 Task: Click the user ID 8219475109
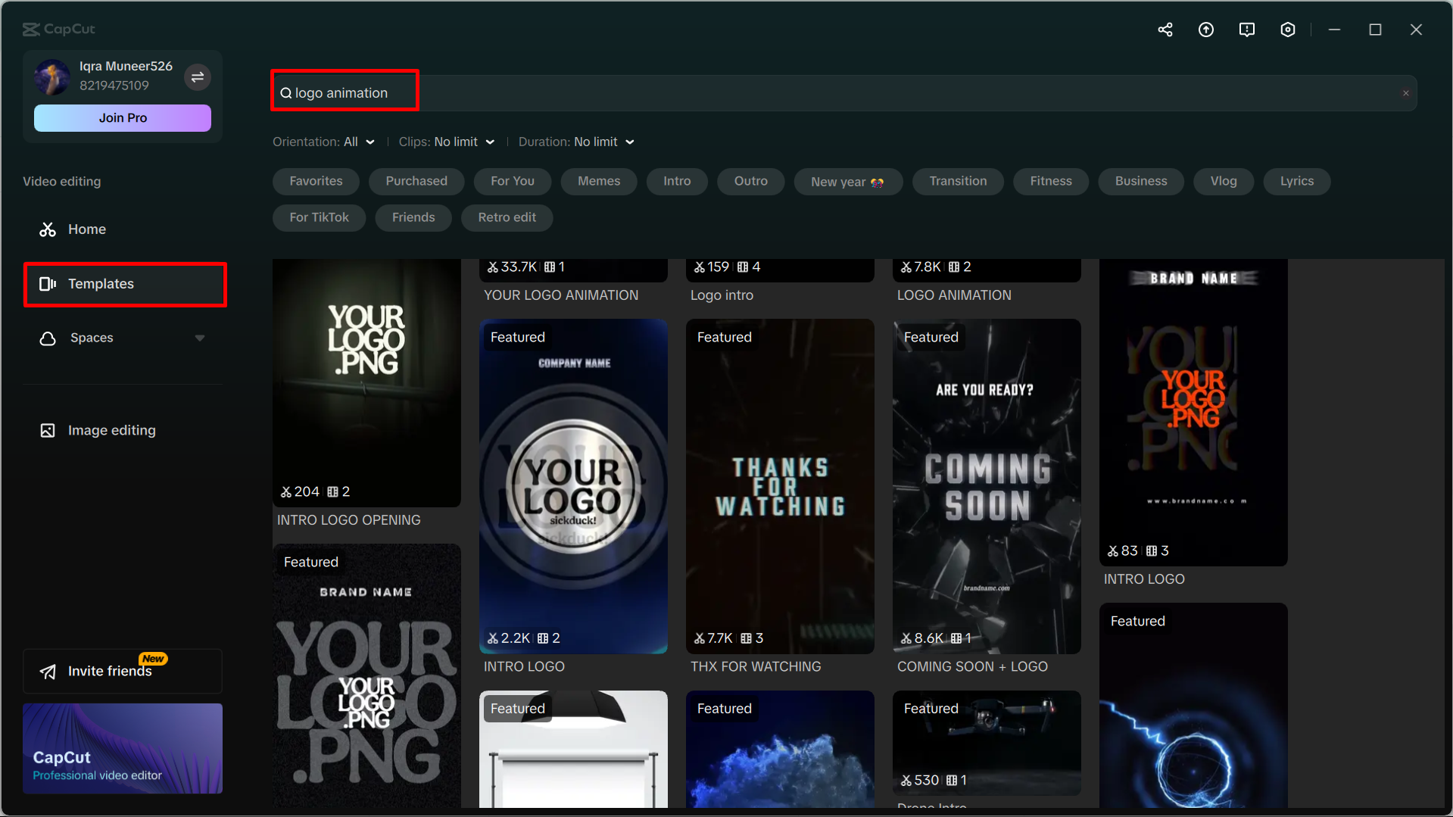pos(114,86)
